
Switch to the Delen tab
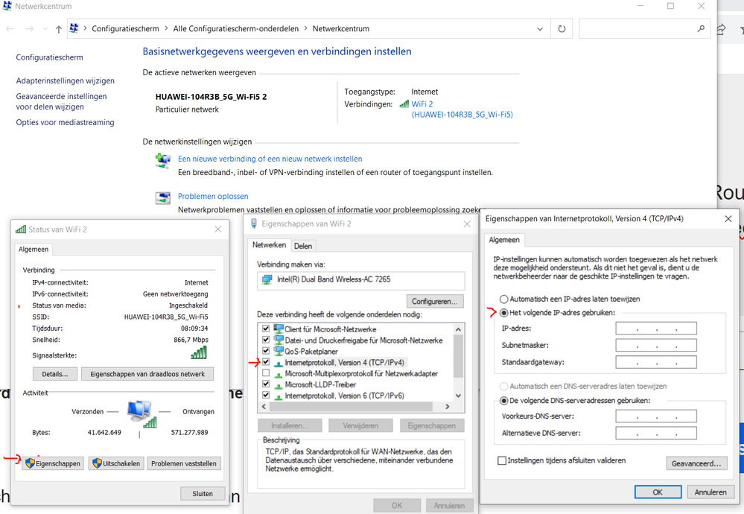pos(302,246)
